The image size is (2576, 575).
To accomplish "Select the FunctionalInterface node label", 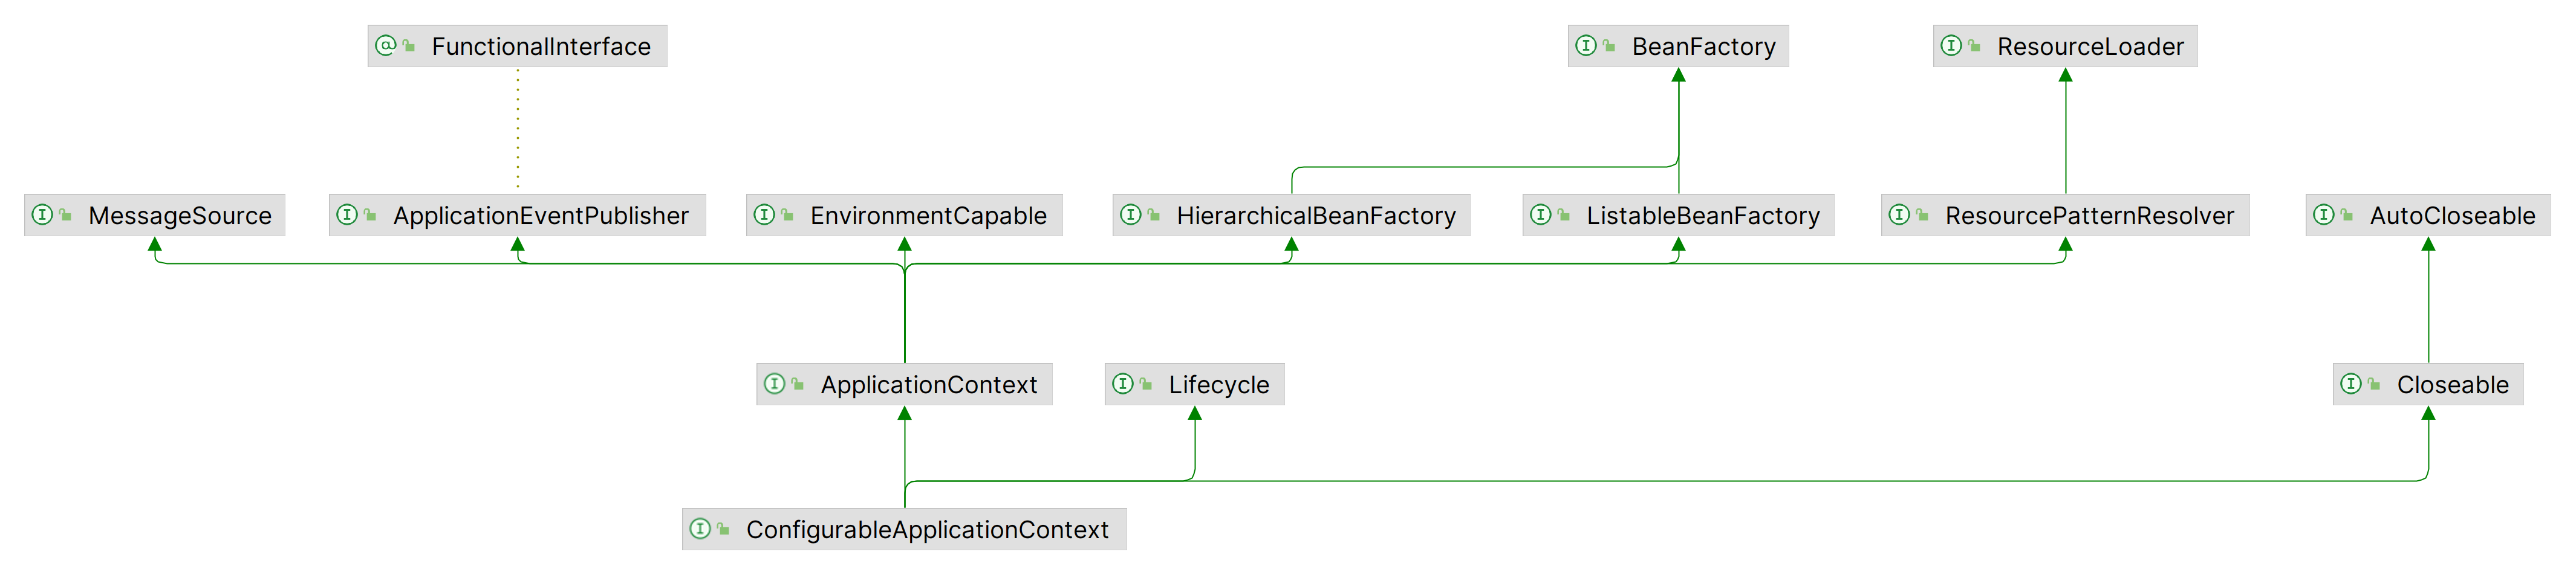I will point(540,47).
